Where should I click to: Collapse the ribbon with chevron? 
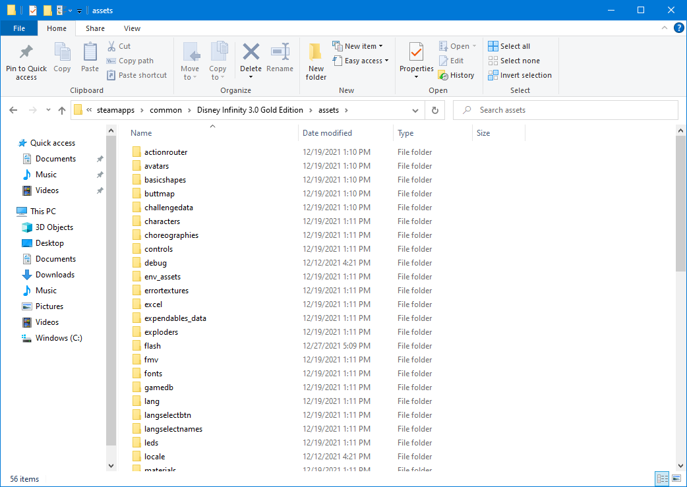click(x=665, y=28)
